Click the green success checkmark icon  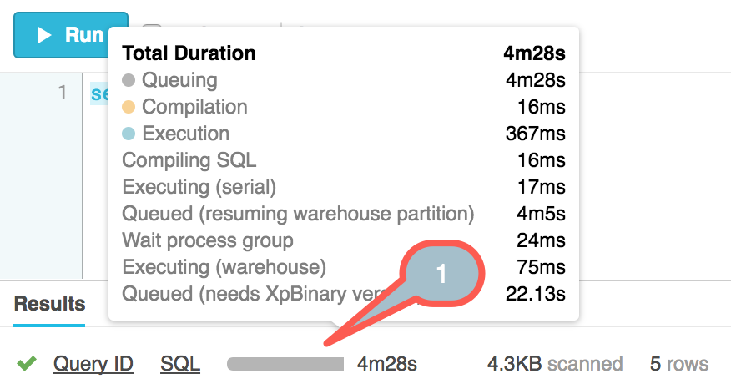(27, 364)
